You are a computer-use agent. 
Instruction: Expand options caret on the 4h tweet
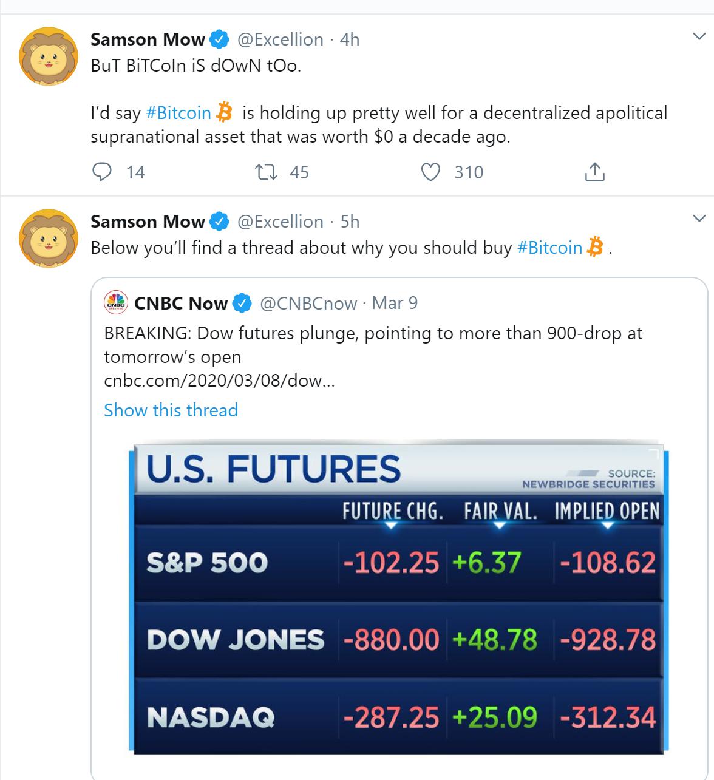click(699, 37)
